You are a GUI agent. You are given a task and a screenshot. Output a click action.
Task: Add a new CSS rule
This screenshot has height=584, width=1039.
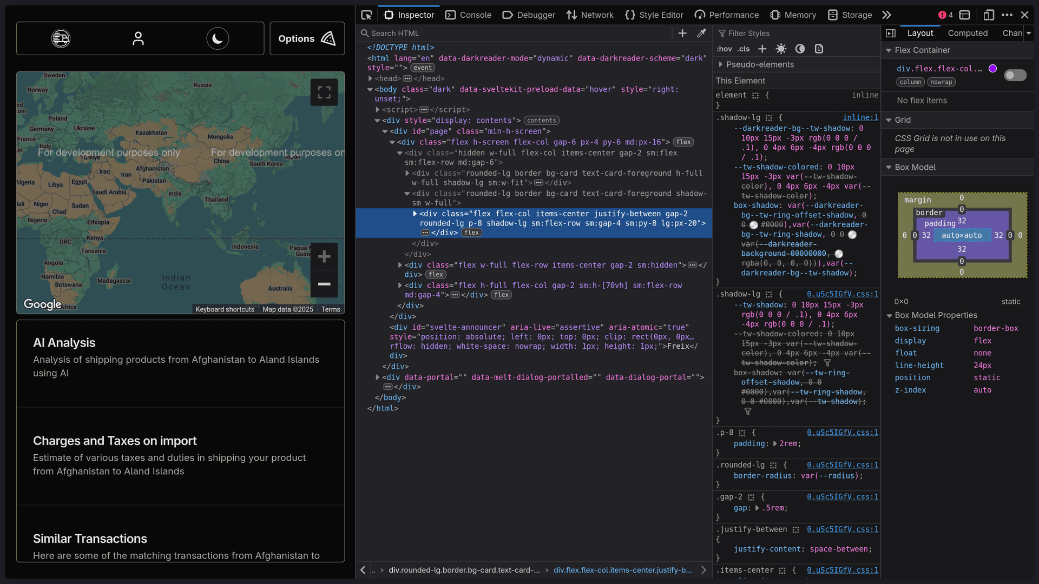pos(762,49)
